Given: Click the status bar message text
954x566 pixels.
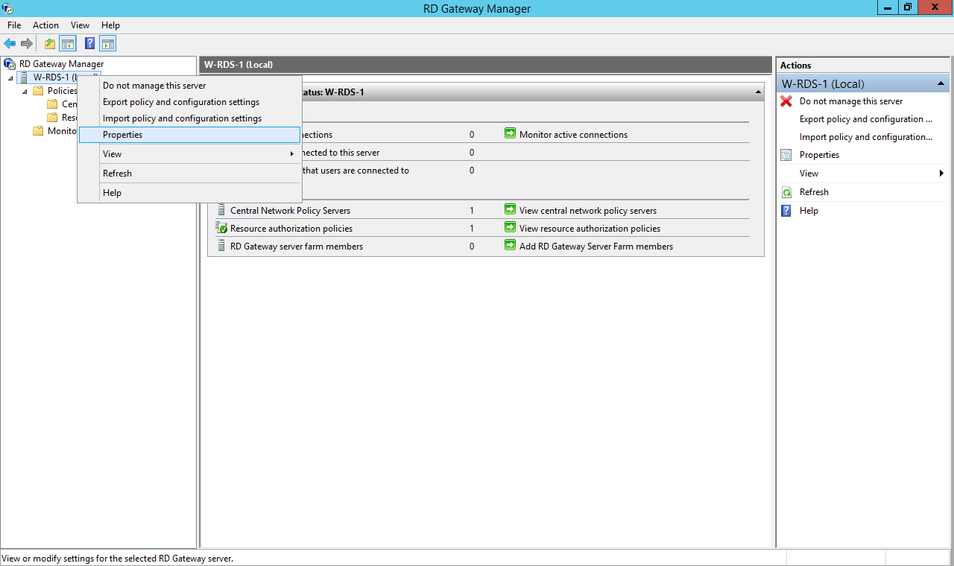Looking at the screenshot, I should (118, 558).
